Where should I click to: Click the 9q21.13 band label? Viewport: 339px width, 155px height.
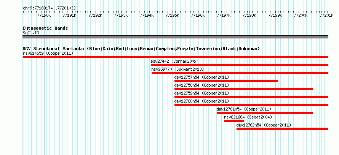[x=31, y=33]
